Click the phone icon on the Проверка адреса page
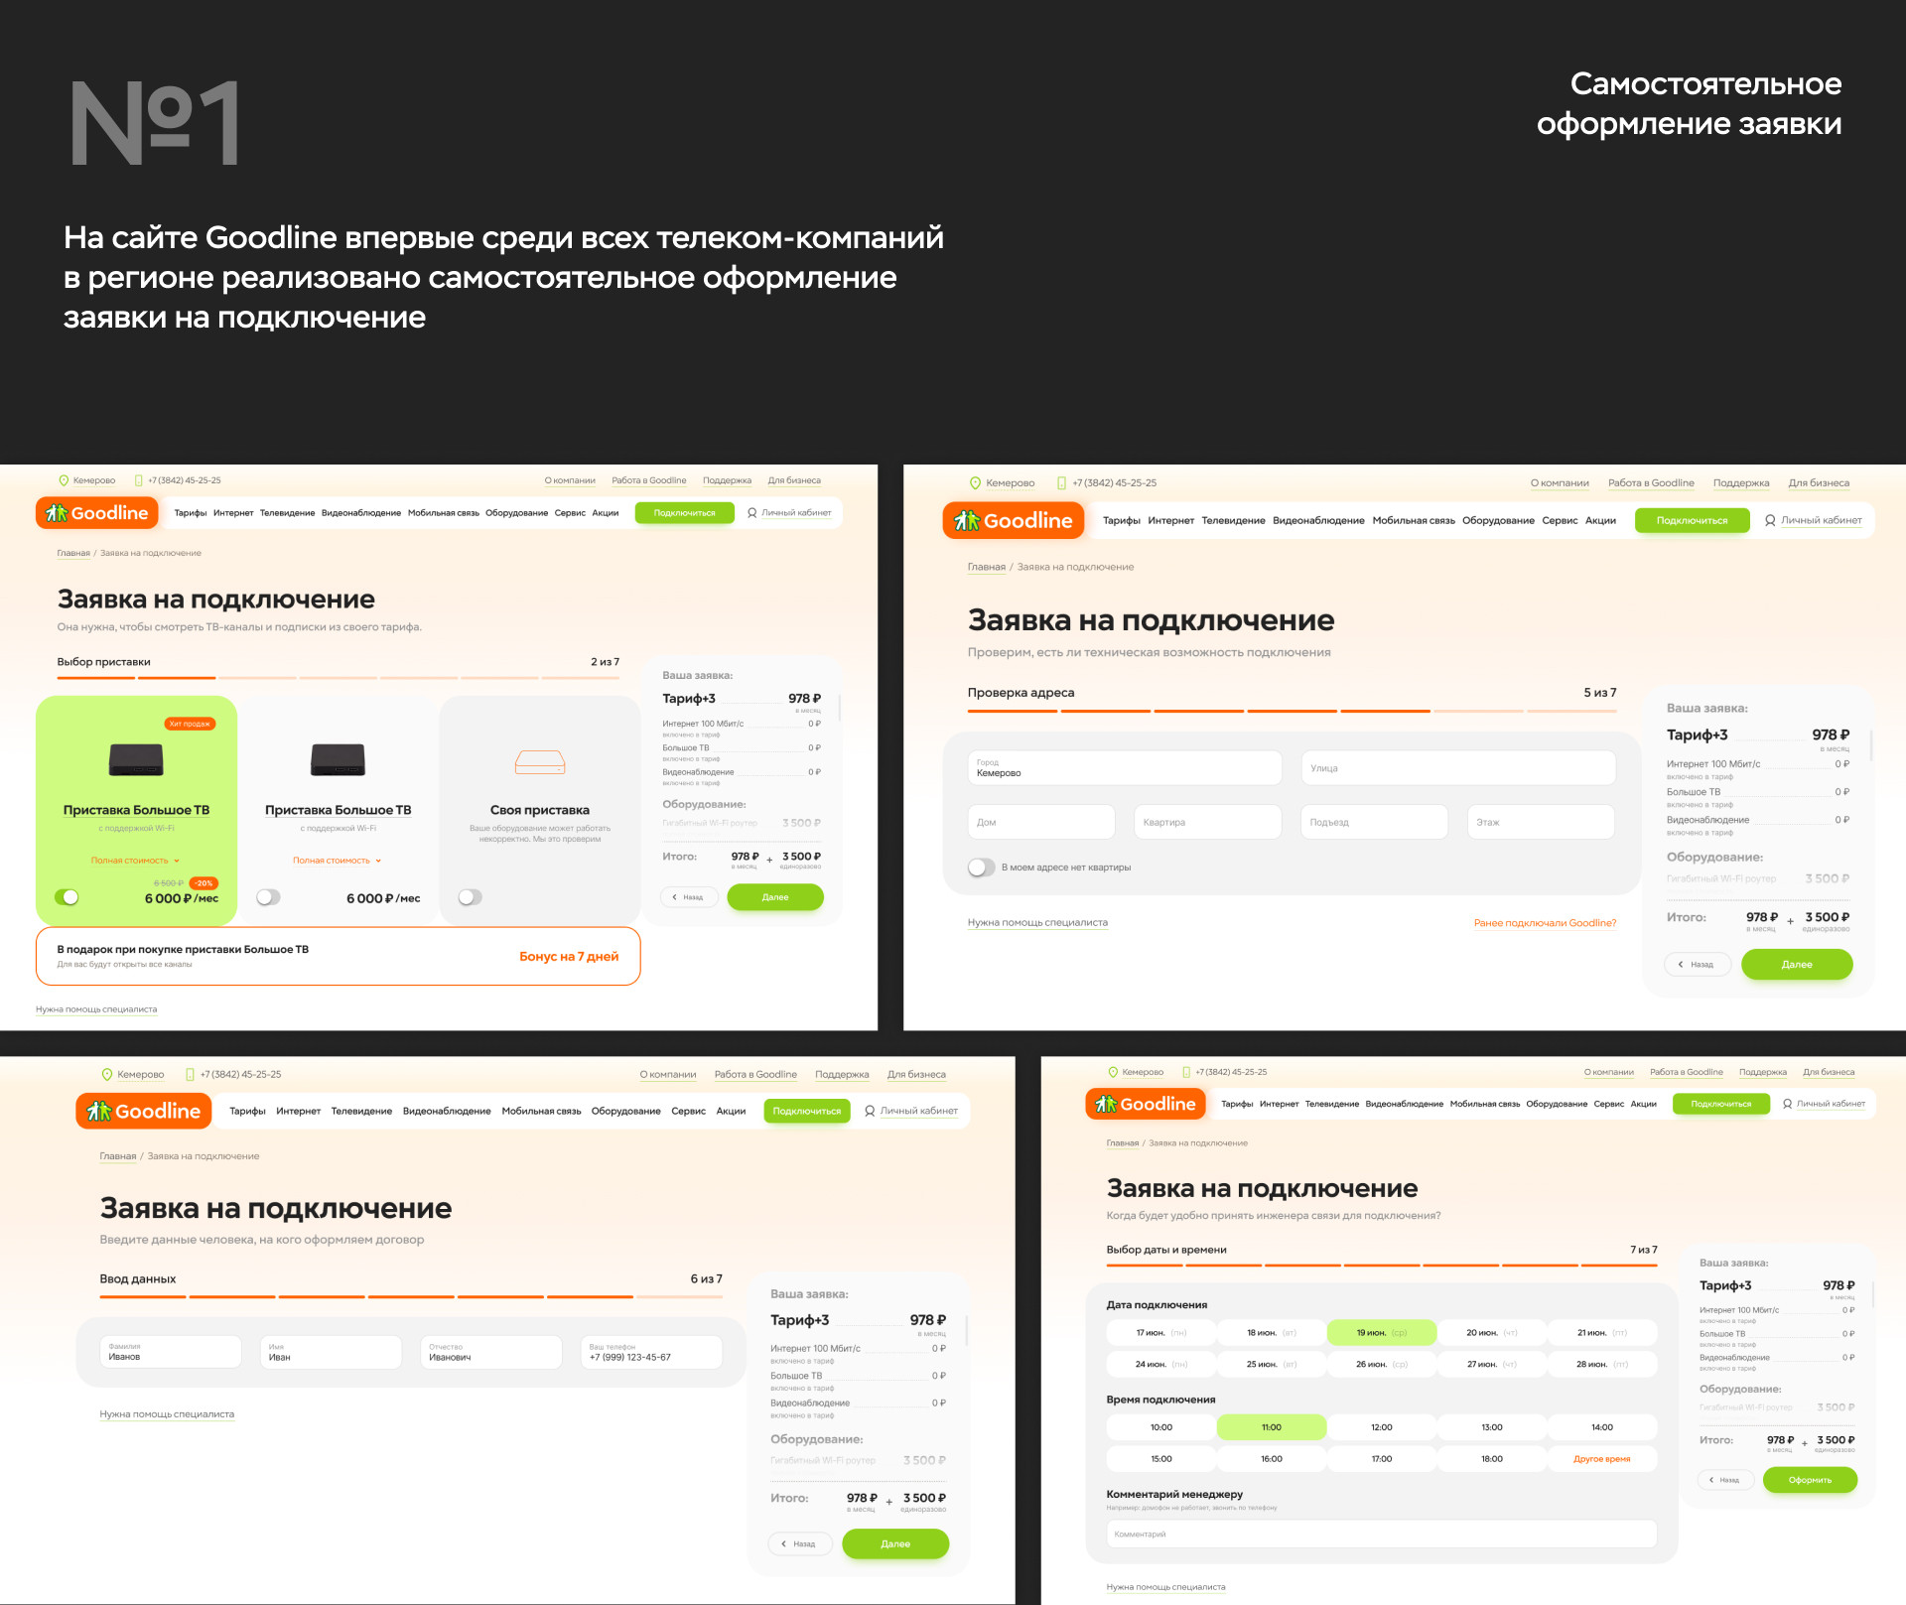Viewport: 1906px width, 1605px height. point(1061,483)
